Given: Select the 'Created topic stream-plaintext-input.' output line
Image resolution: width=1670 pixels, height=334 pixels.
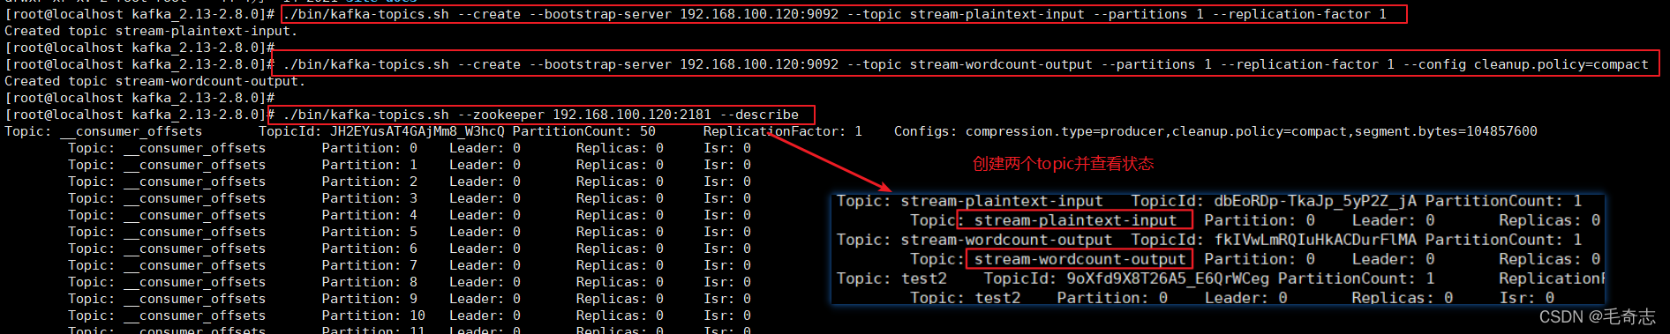Looking at the screenshot, I should click(151, 31).
